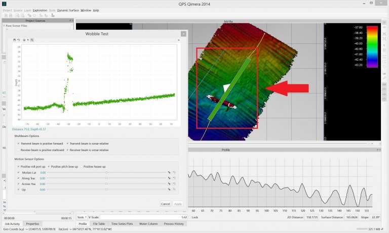389x233 pixels.
Task: Click the reset icon on the Up row
Action: tap(174, 190)
